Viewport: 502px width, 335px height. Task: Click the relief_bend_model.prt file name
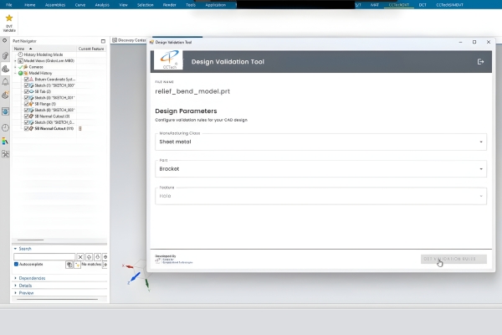(192, 91)
